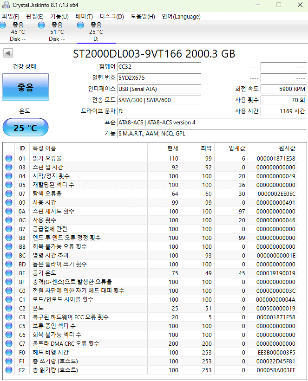Select raw value EE3B000003F5 in row F0
This screenshot has width=308, height=381.
(276, 353)
